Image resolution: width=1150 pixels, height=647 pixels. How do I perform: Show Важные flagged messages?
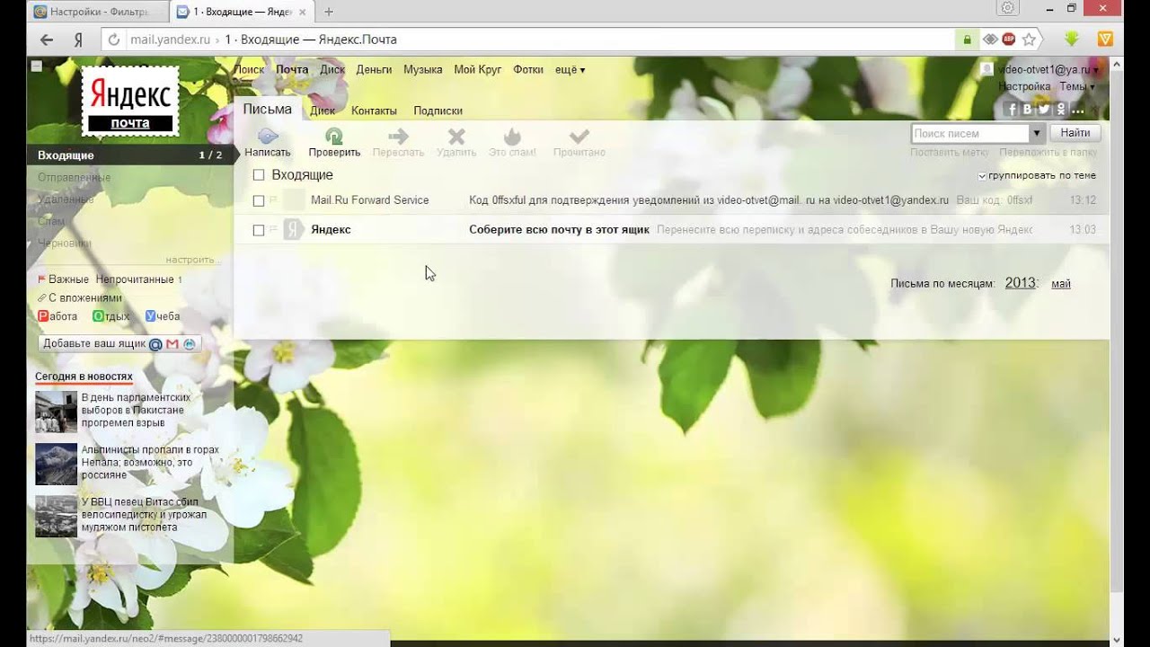tap(63, 279)
